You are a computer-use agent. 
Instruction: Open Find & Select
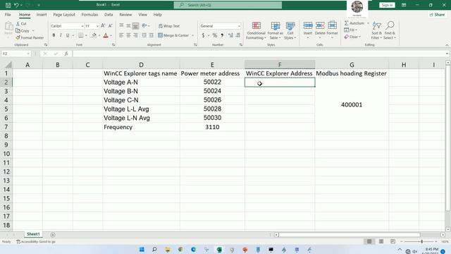[x=390, y=30]
